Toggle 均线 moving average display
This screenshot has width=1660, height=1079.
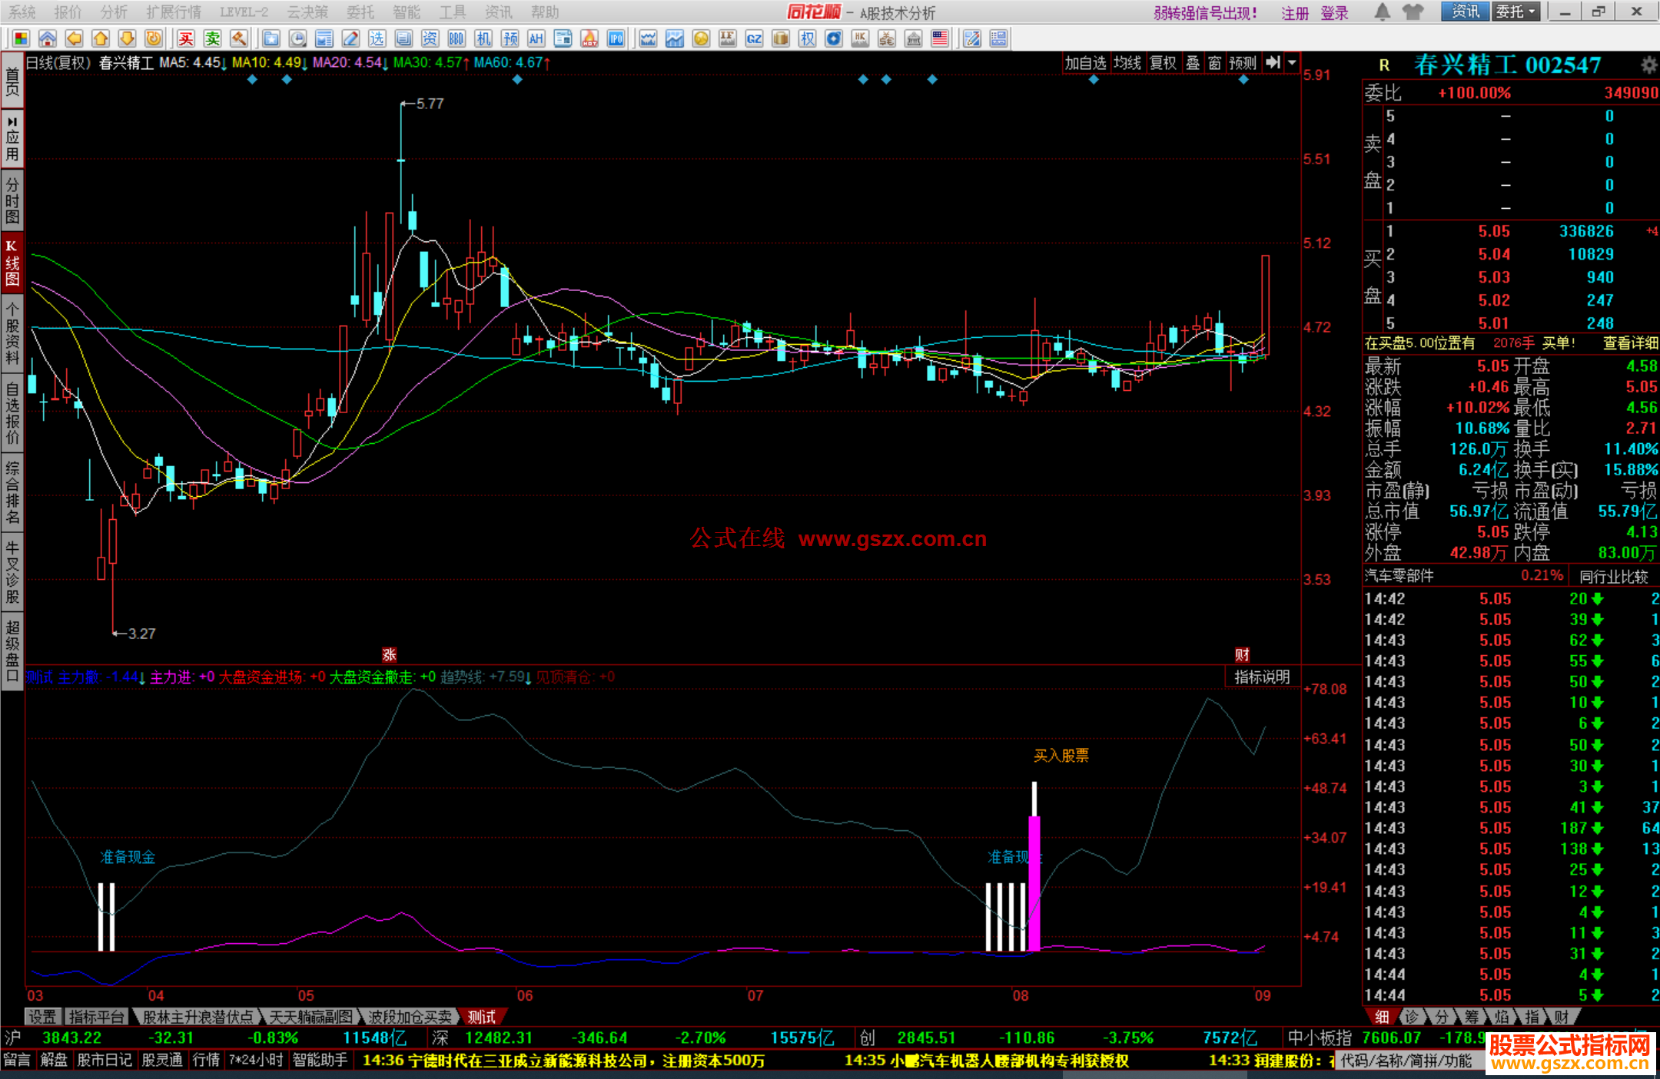coord(1127,63)
